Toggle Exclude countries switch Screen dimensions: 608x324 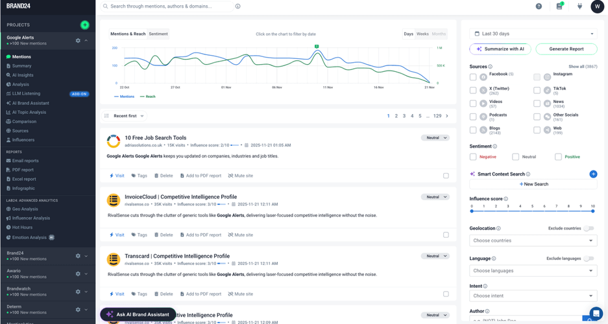coord(589,228)
